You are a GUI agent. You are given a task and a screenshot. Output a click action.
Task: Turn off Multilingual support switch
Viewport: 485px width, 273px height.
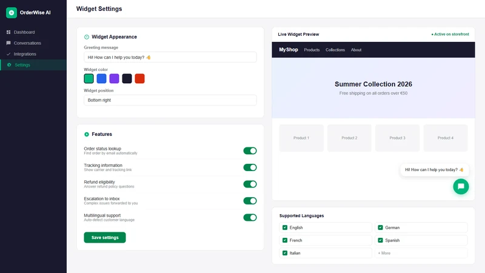point(250,218)
